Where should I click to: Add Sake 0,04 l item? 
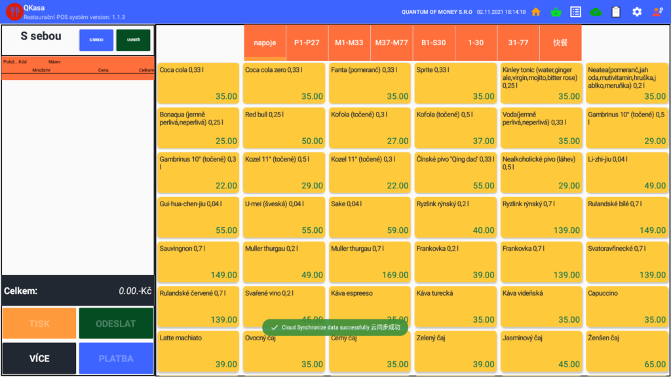click(x=370, y=217)
